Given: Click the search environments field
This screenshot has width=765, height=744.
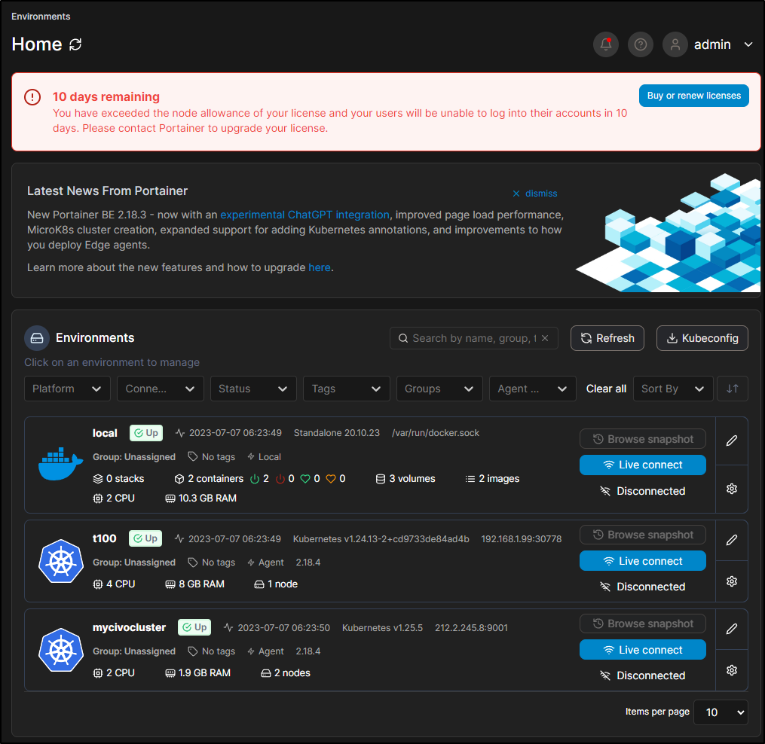Looking at the screenshot, I should [473, 338].
